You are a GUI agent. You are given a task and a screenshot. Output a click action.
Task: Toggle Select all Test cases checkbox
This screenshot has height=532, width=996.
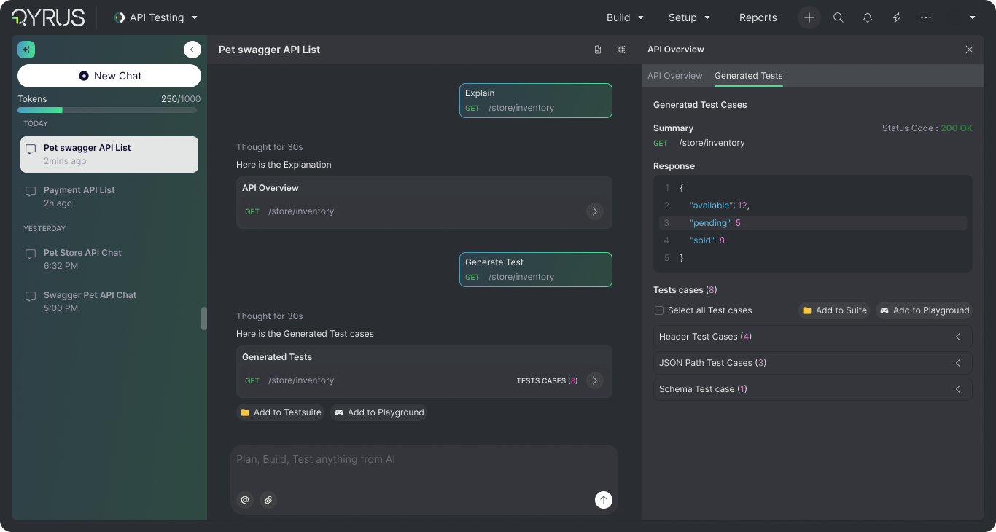tap(659, 310)
